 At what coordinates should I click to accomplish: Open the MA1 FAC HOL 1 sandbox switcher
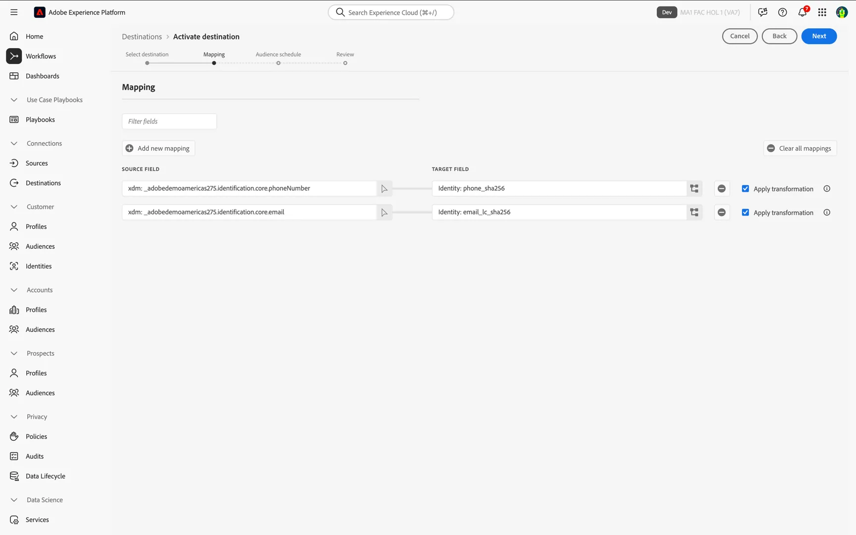[710, 12]
